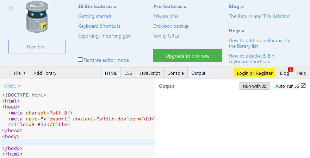Toggle the Console panel tab
Viewport: 310px width, 158px height.
[x=175, y=73]
